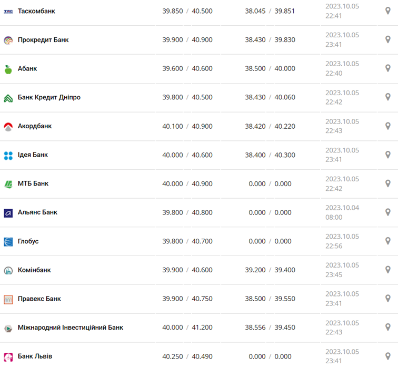The height and width of the screenshot is (368, 398).
Task: Open map pin for МТБ Банк
Action: [x=388, y=183]
